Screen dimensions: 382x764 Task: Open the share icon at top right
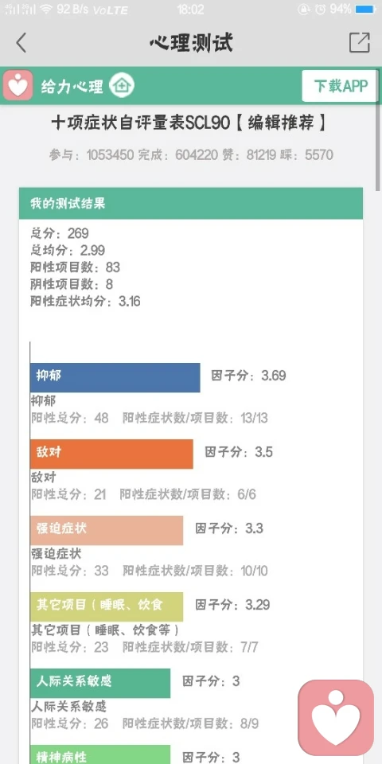pyautogui.click(x=360, y=43)
